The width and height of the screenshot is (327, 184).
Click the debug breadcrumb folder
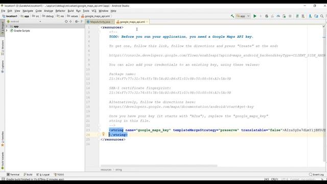coord(48,16)
